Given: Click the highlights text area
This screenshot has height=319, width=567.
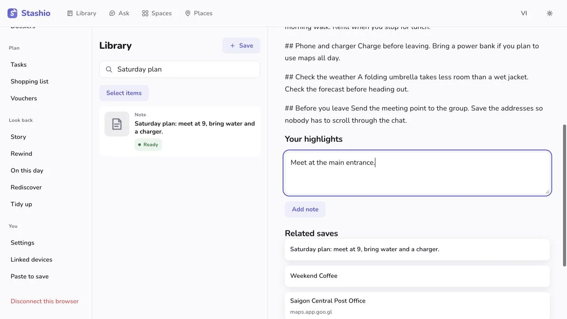Looking at the screenshot, I should coord(417,173).
